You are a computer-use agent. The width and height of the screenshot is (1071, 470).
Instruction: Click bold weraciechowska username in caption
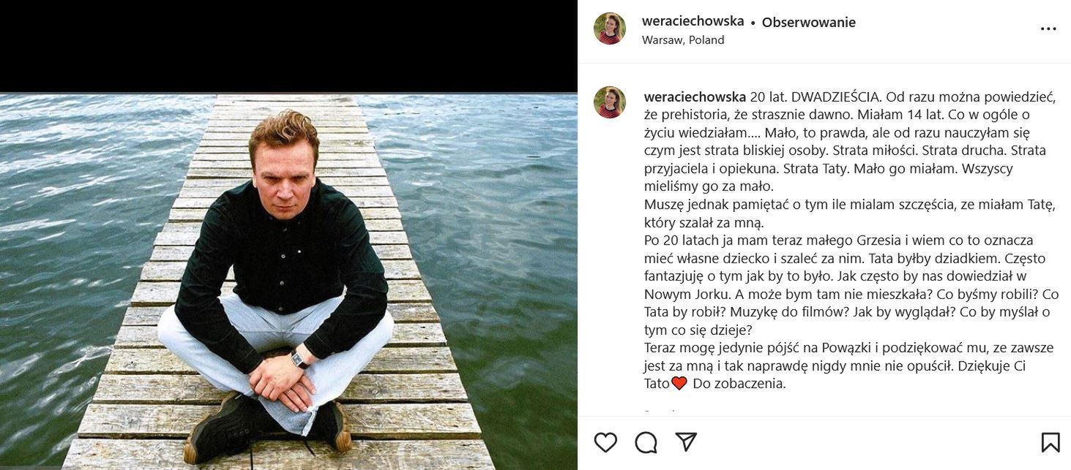pos(695,97)
